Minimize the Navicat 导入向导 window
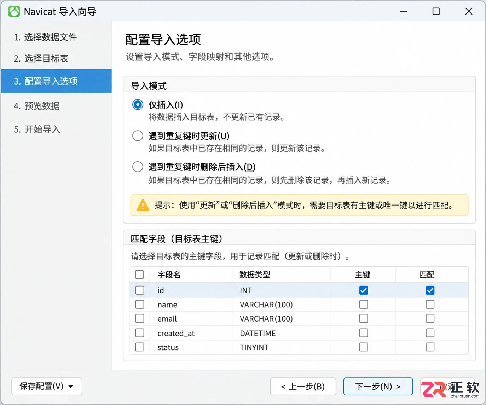The height and width of the screenshot is (405, 486). pyautogui.click(x=404, y=11)
